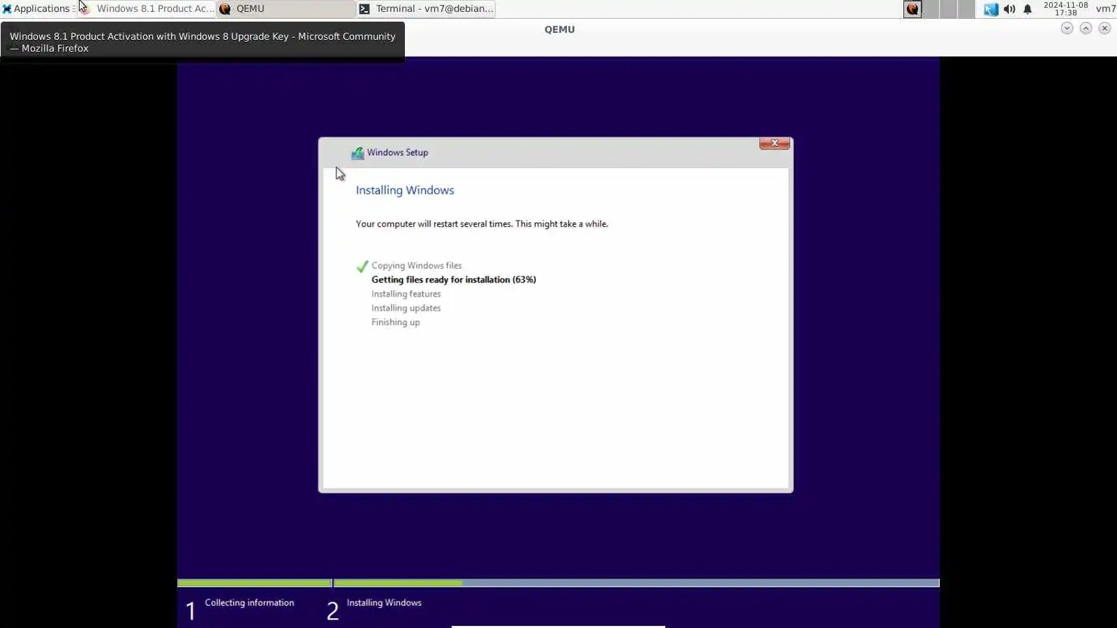
Task: Click the blue cursor tray icon
Action: click(991, 9)
